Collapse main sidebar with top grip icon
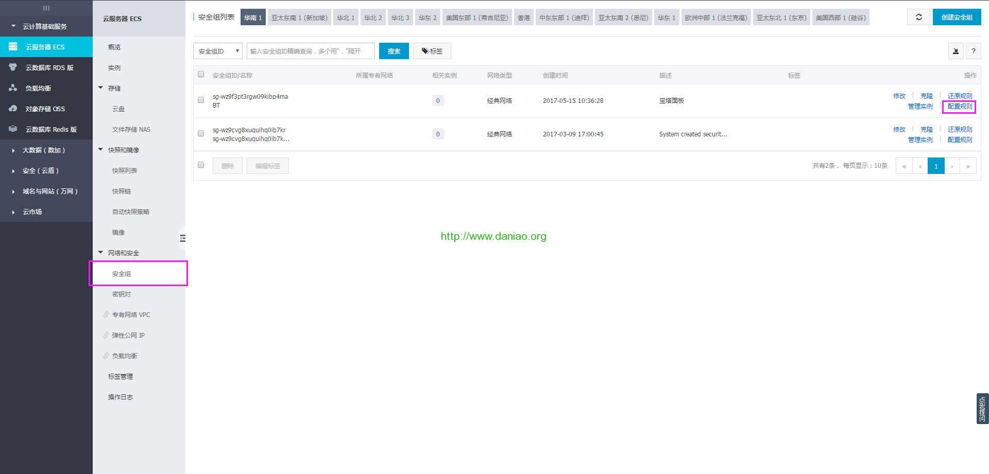Viewport: 989px width, 474px height. (46, 8)
